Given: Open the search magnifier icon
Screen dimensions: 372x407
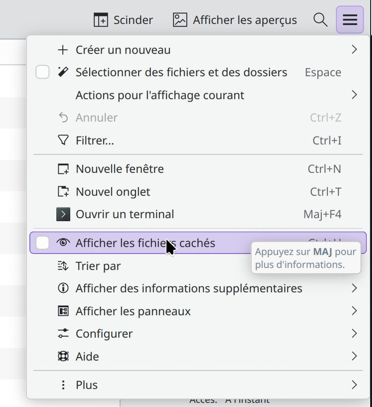Looking at the screenshot, I should (320, 20).
